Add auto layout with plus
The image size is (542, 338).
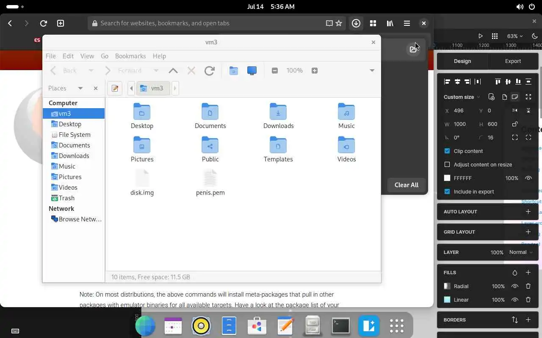click(528, 212)
